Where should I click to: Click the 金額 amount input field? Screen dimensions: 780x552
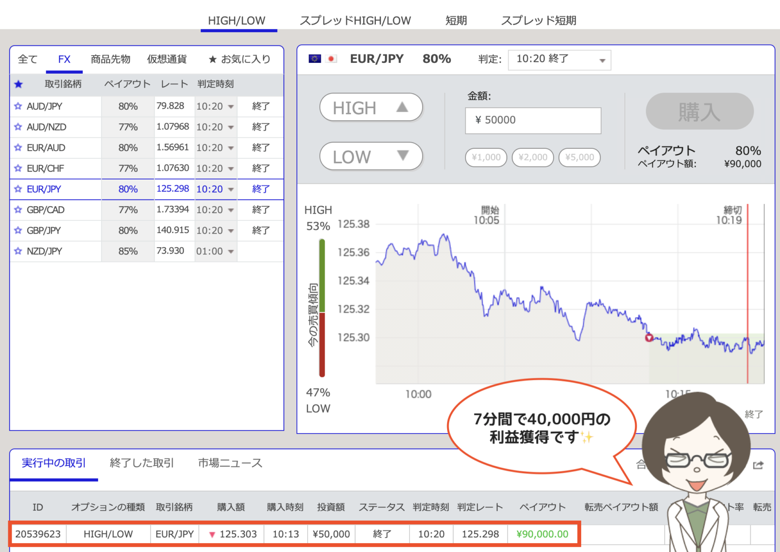point(533,120)
